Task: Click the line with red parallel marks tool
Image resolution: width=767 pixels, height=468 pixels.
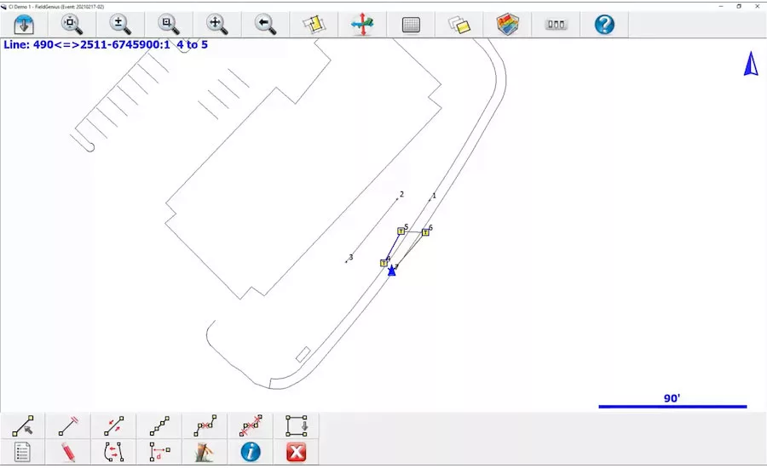Action: pos(68,426)
